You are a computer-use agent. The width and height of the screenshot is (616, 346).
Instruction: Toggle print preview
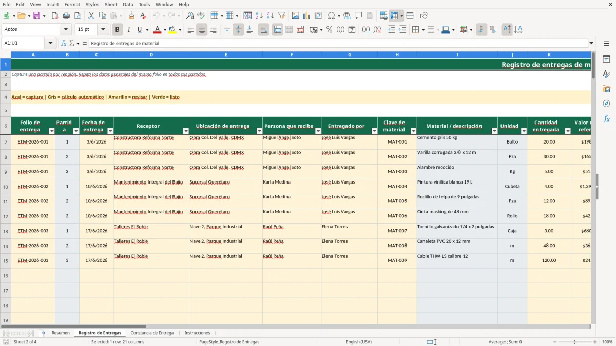(x=77, y=16)
